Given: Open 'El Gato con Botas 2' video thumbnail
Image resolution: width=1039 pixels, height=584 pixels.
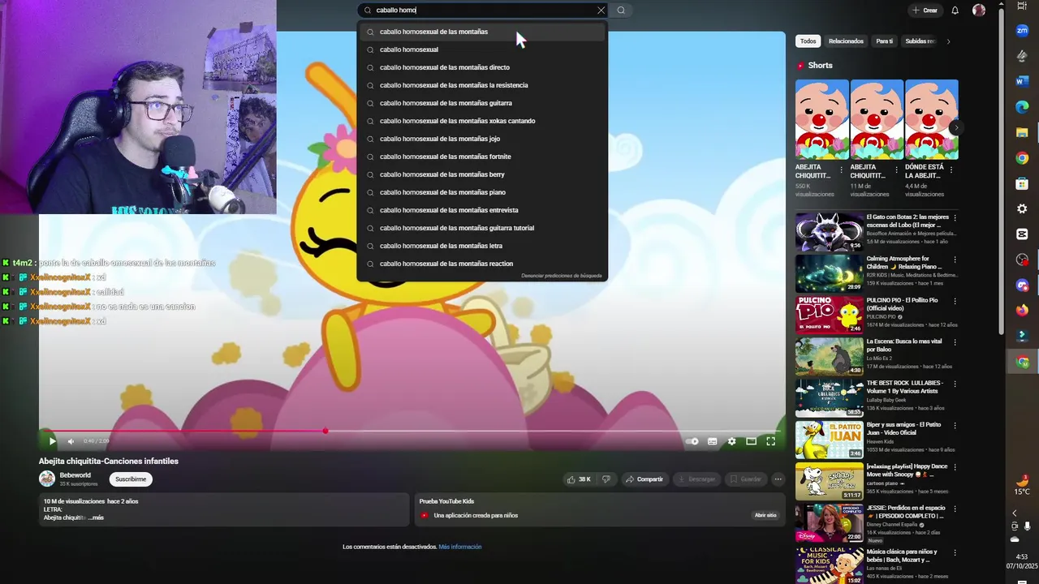Looking at the screenshot, I should click(x=830, y=232).
